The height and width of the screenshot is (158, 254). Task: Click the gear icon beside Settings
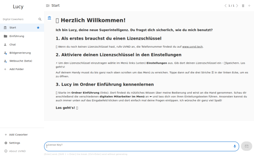coord(6,143)
